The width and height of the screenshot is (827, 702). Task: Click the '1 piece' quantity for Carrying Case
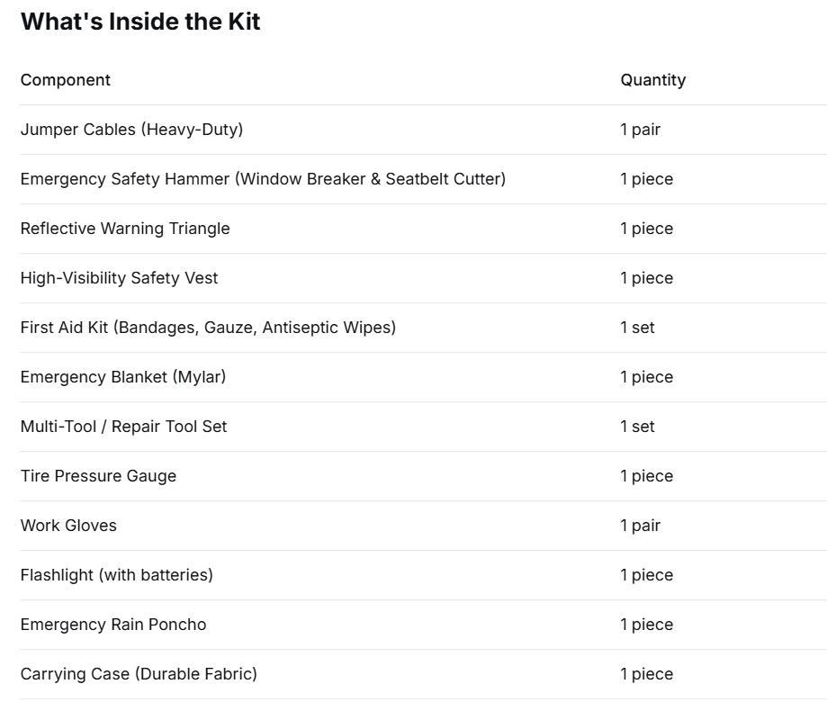(647, 675)
